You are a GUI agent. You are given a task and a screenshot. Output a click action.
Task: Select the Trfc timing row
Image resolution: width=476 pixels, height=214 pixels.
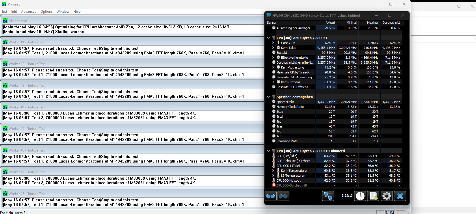click(x=334, y=136)
